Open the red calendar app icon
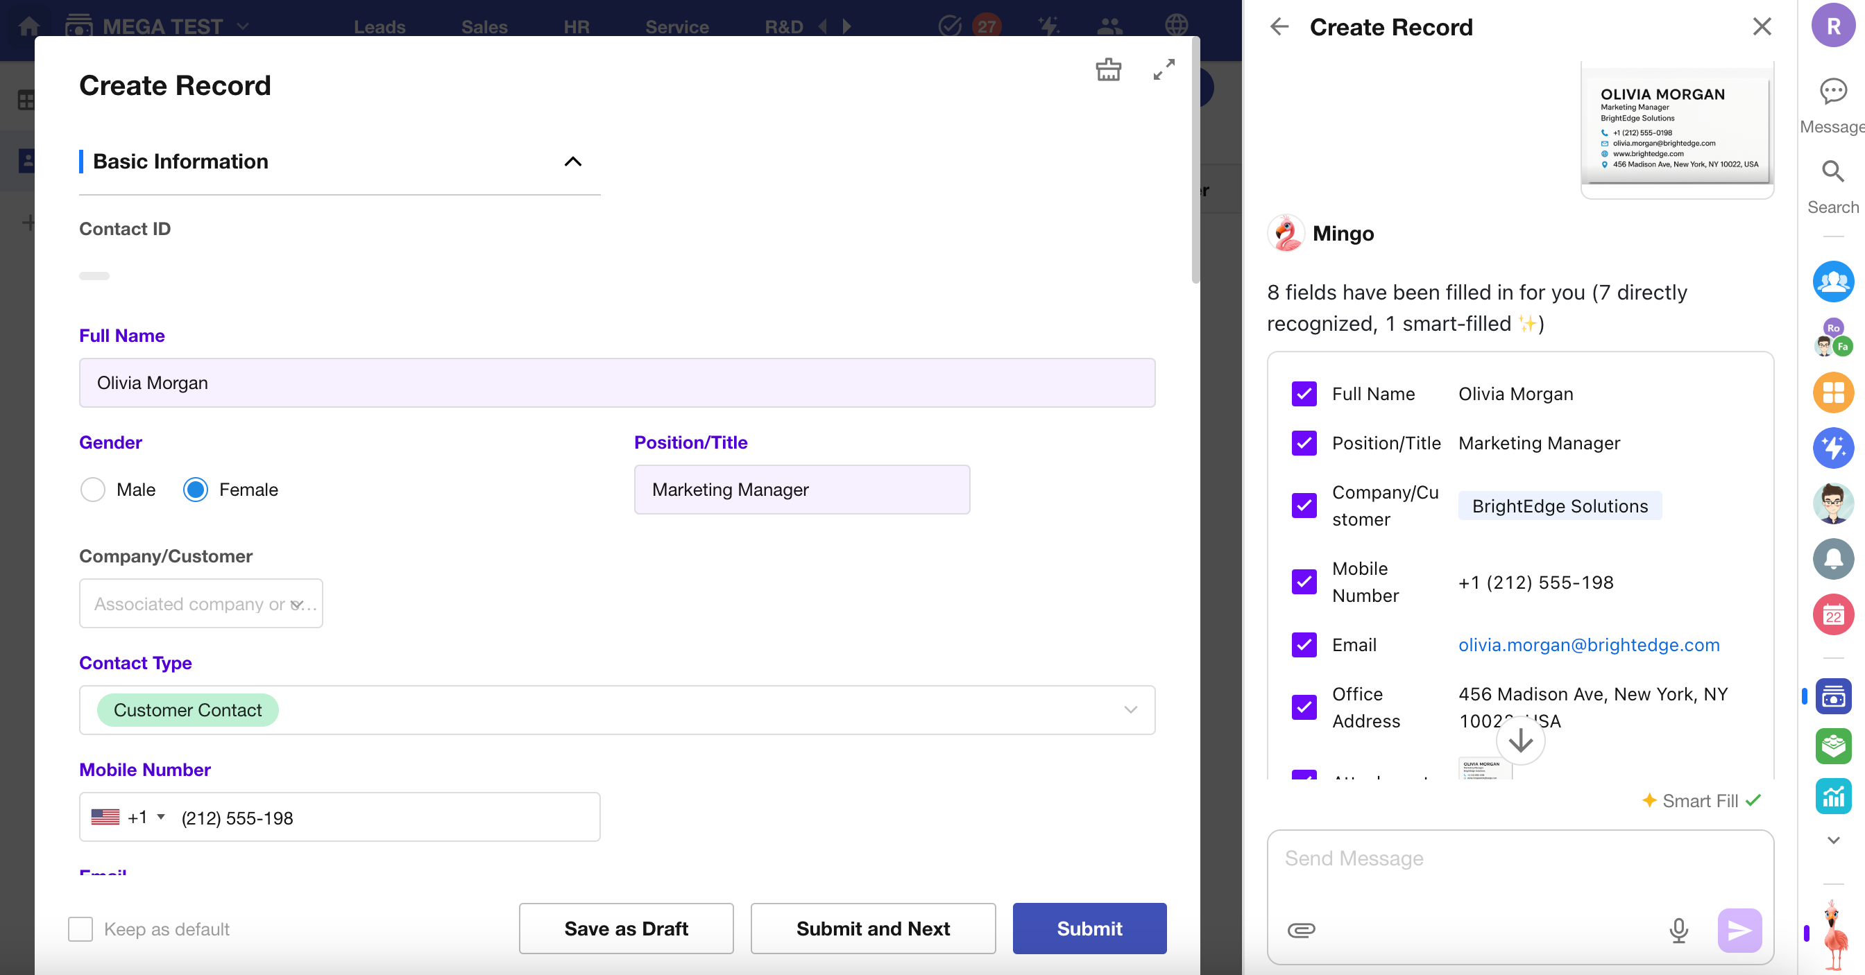Image resolution: width=1865 pixels, height=975 pixels. [1832, 614]
